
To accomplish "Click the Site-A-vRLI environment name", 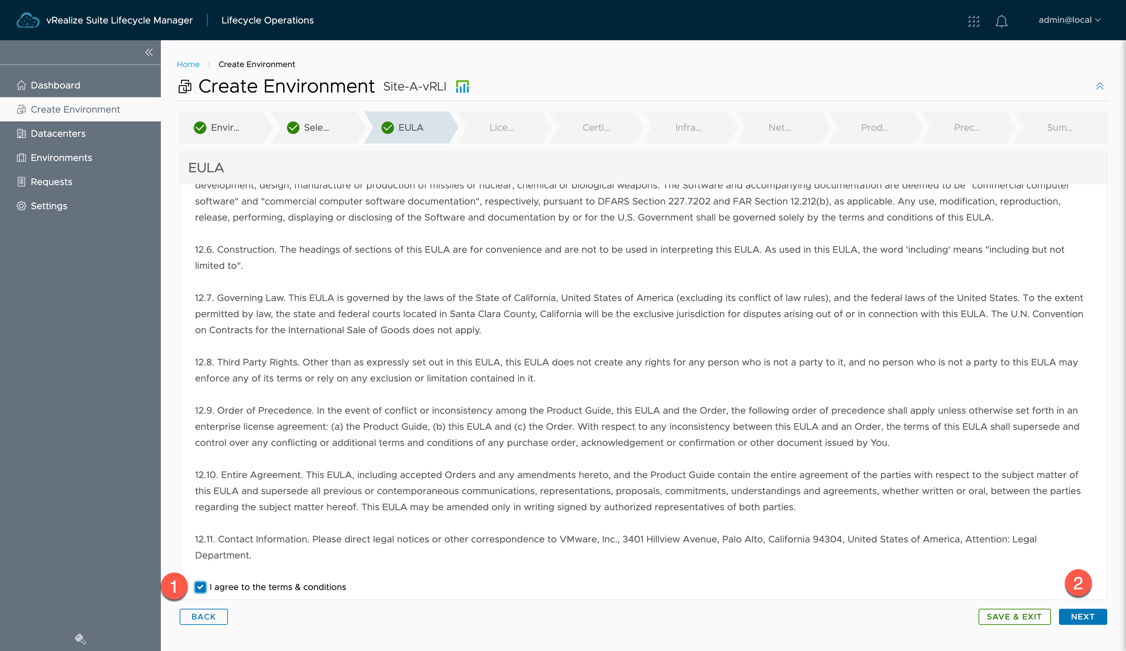I will pyautogui.click(x=415, y=86).
